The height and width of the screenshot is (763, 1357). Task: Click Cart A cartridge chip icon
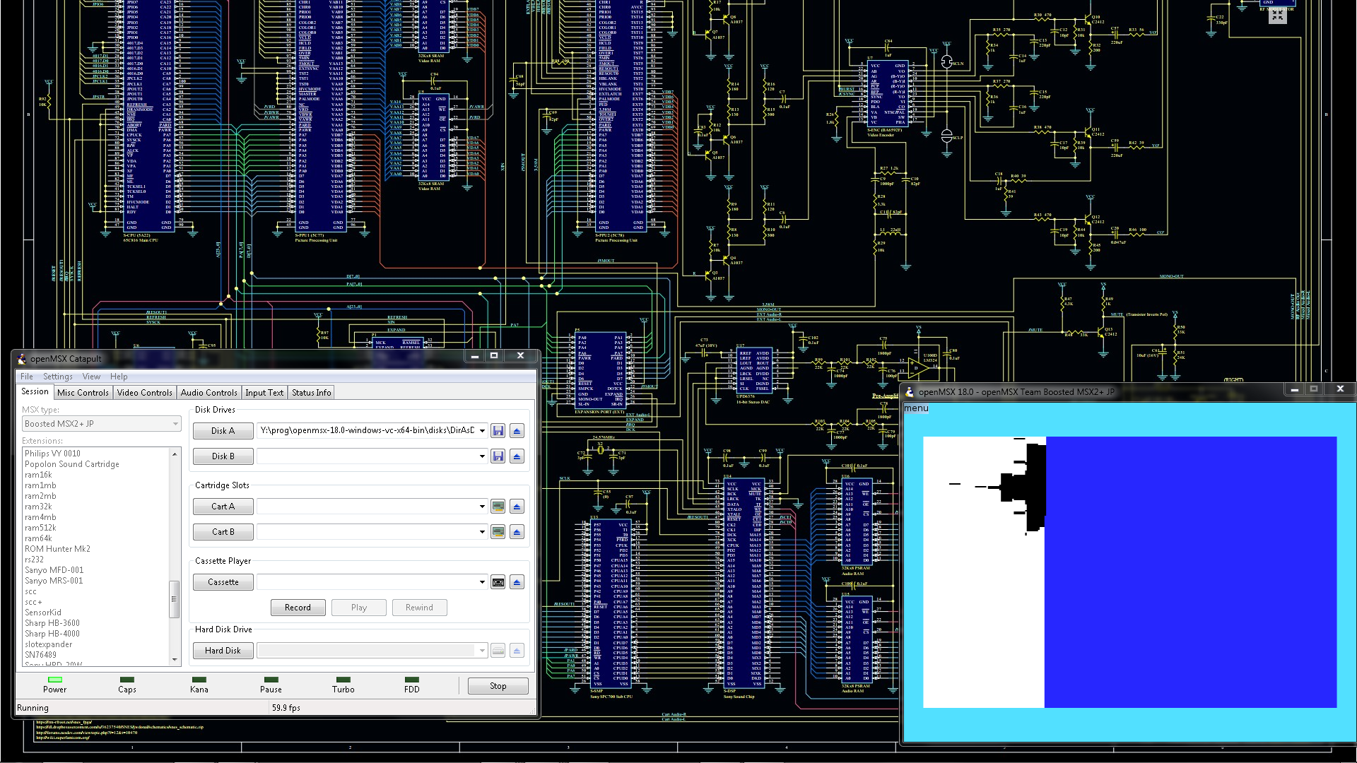tap(498, 507)
